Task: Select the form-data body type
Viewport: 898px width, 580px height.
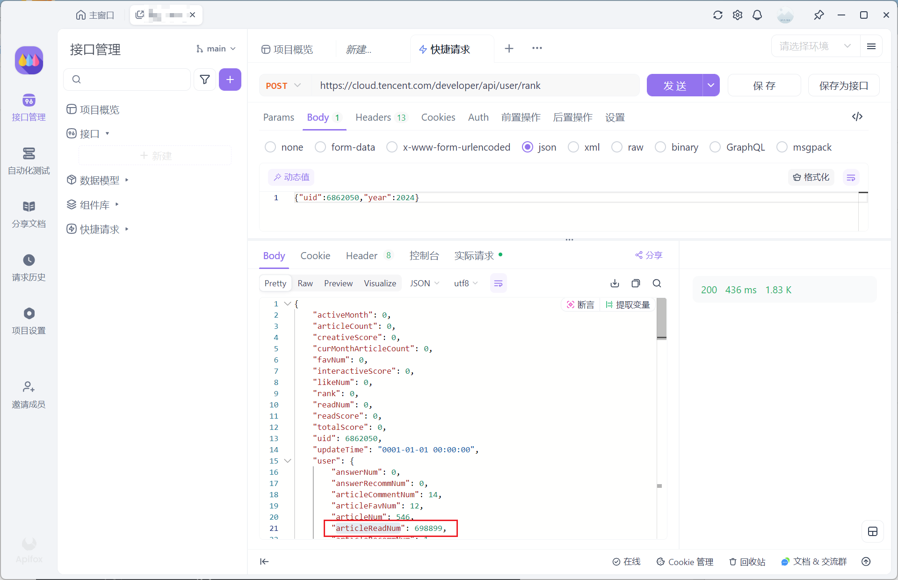Action: point(320,147)
